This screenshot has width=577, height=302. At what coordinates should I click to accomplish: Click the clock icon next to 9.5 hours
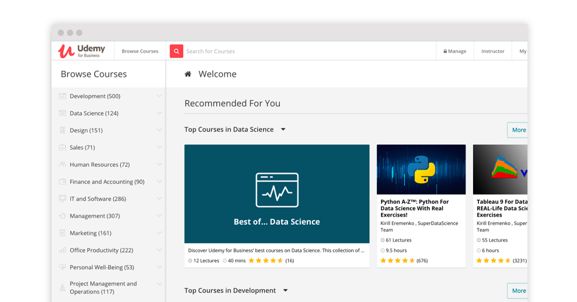(383, 251)
